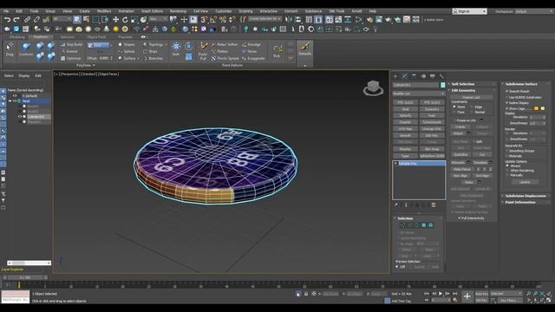Open the File menu
555x312 pixels.
tap(6, 11)
